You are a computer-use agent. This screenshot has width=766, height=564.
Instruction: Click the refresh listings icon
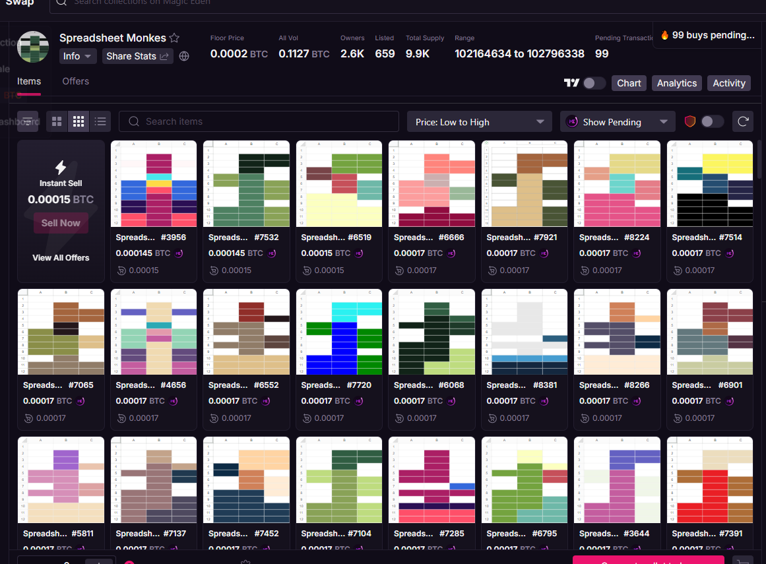[742, 121]
